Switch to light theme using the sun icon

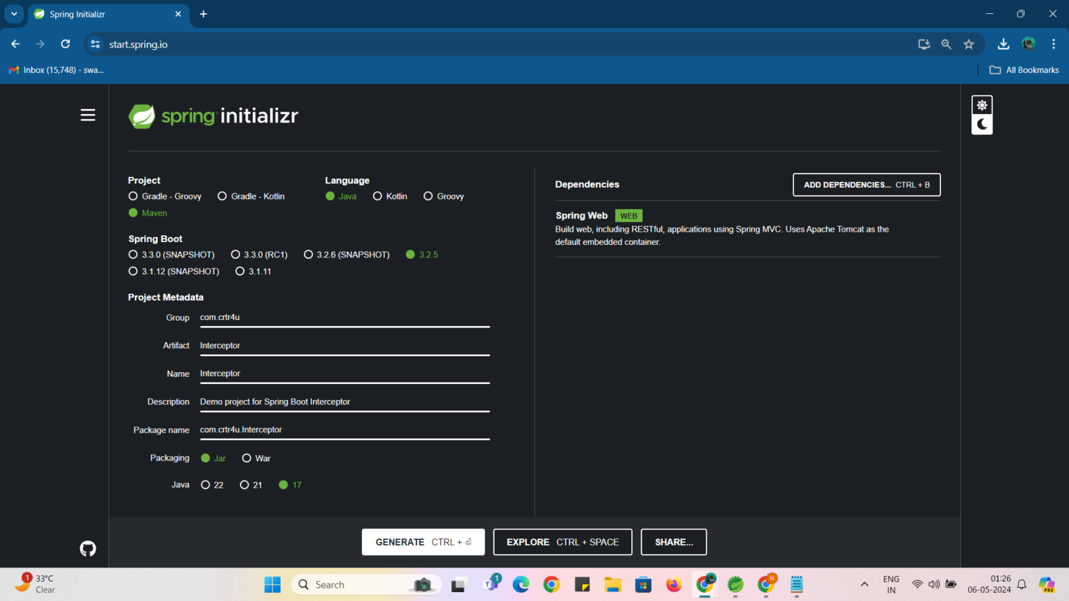pyautogui.click(x=981, y=104)
